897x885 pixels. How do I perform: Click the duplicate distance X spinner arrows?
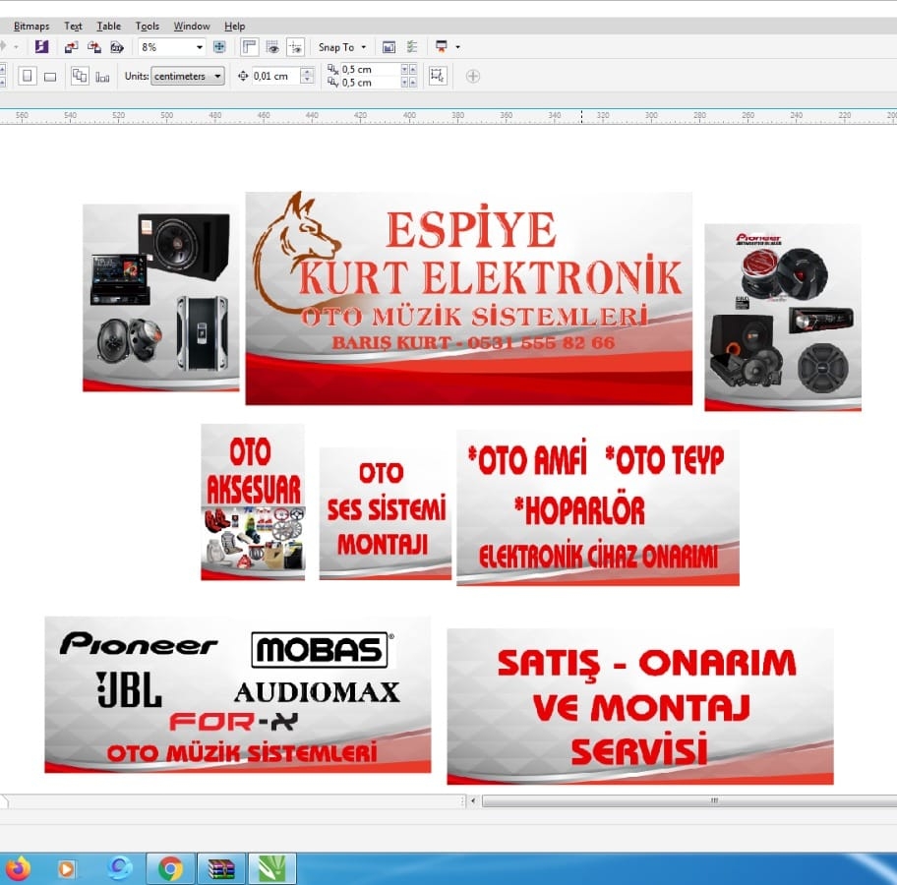click(x=408, y=69)
